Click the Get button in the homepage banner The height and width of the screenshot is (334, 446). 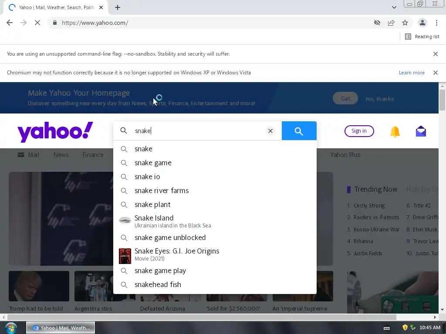[x=345, y=98]
